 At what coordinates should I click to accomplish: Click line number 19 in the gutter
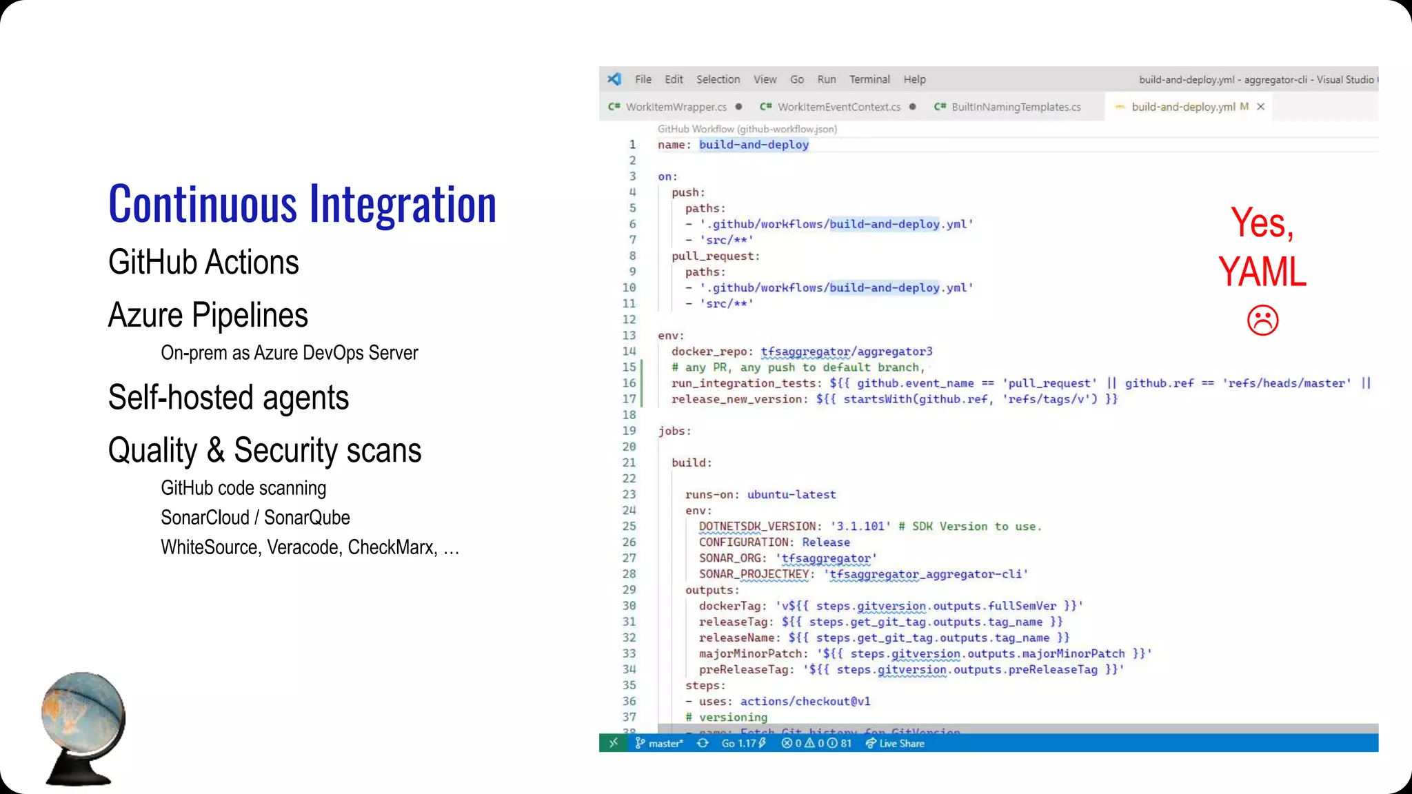pyautogui.click(x=629, y=431)
